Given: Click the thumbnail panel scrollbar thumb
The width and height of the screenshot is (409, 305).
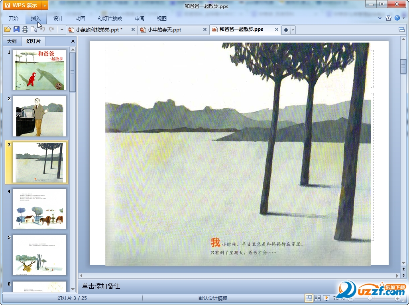Looking at the screenshot, I should click(73, 72).
